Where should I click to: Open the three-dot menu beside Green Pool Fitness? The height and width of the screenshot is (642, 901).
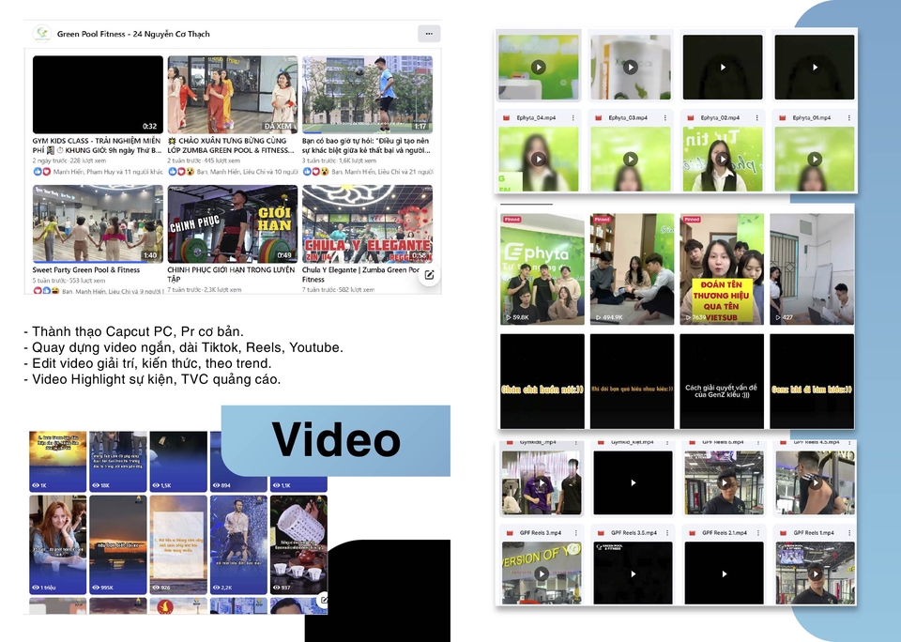coord(429,34)
